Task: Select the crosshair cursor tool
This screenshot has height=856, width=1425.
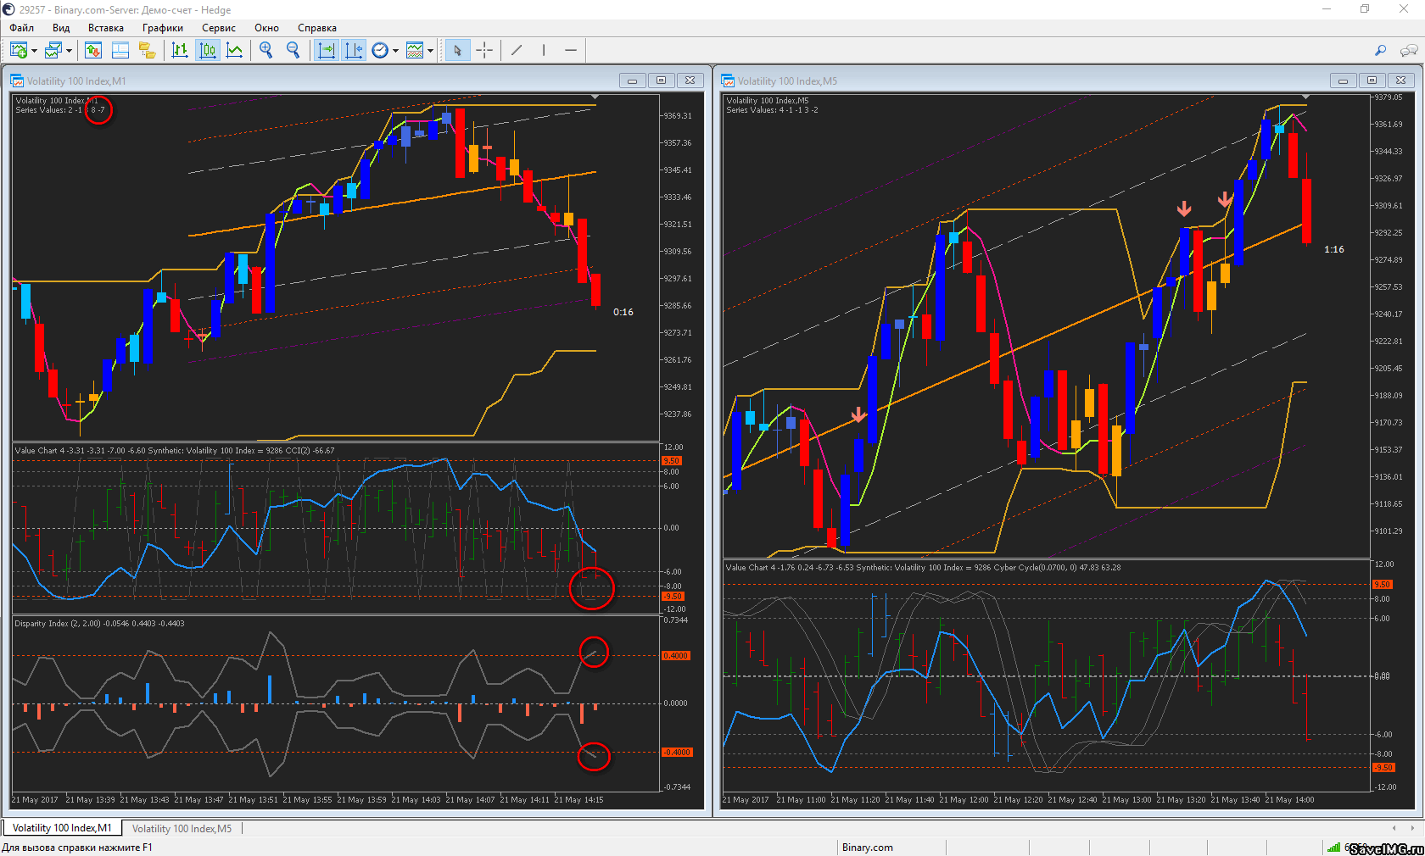Action: pos(484,51)
